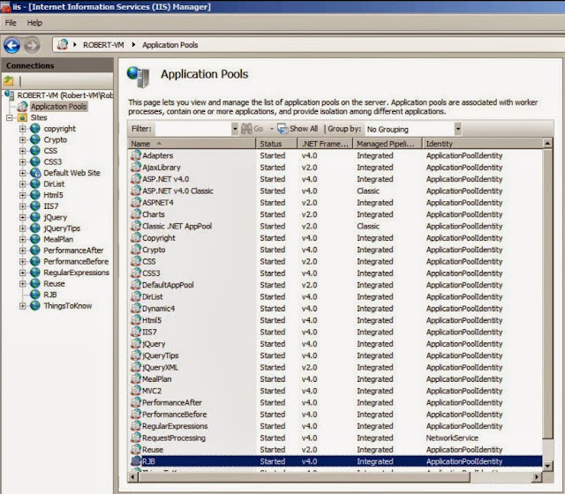This screenshot has height=494, width=565.
Task: Click the vertical scrollbar up arrow
Action: (x=547, y=143)
